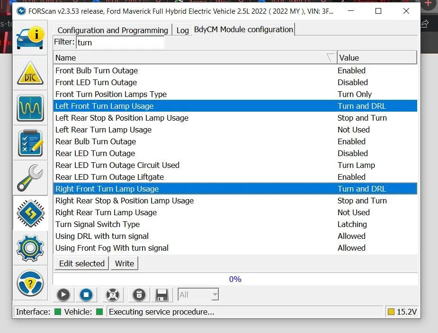
Task: Click the green Interface status indicator
Action: pyautogui.click(x=58, y=312)
